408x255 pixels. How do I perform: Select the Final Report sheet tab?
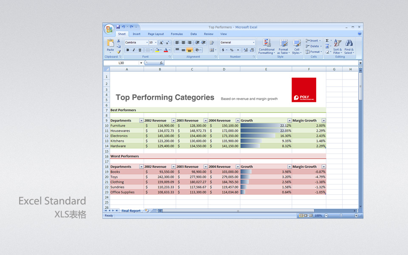[x=131, y=211]
